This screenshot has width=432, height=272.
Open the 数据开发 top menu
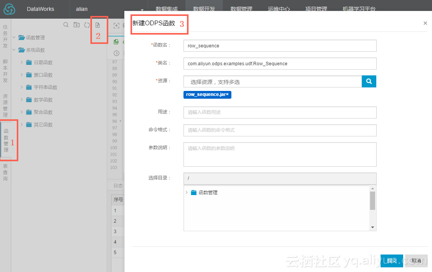pos(204,9)
